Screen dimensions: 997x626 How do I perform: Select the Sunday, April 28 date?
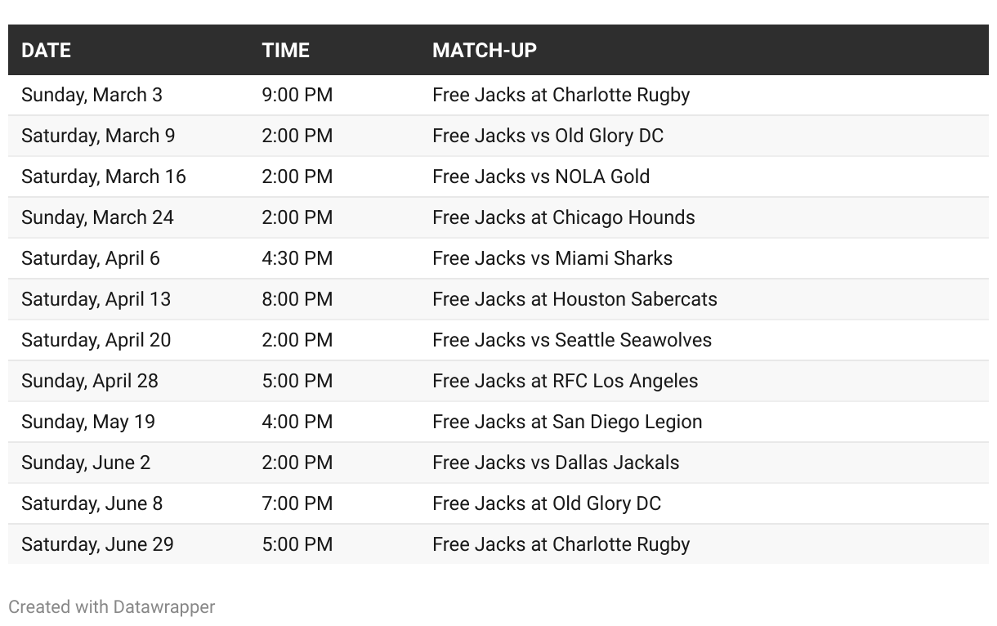pos(90,381)
